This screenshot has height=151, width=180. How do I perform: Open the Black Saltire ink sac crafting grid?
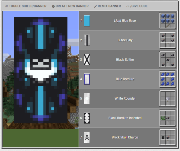tap(167, 60)
